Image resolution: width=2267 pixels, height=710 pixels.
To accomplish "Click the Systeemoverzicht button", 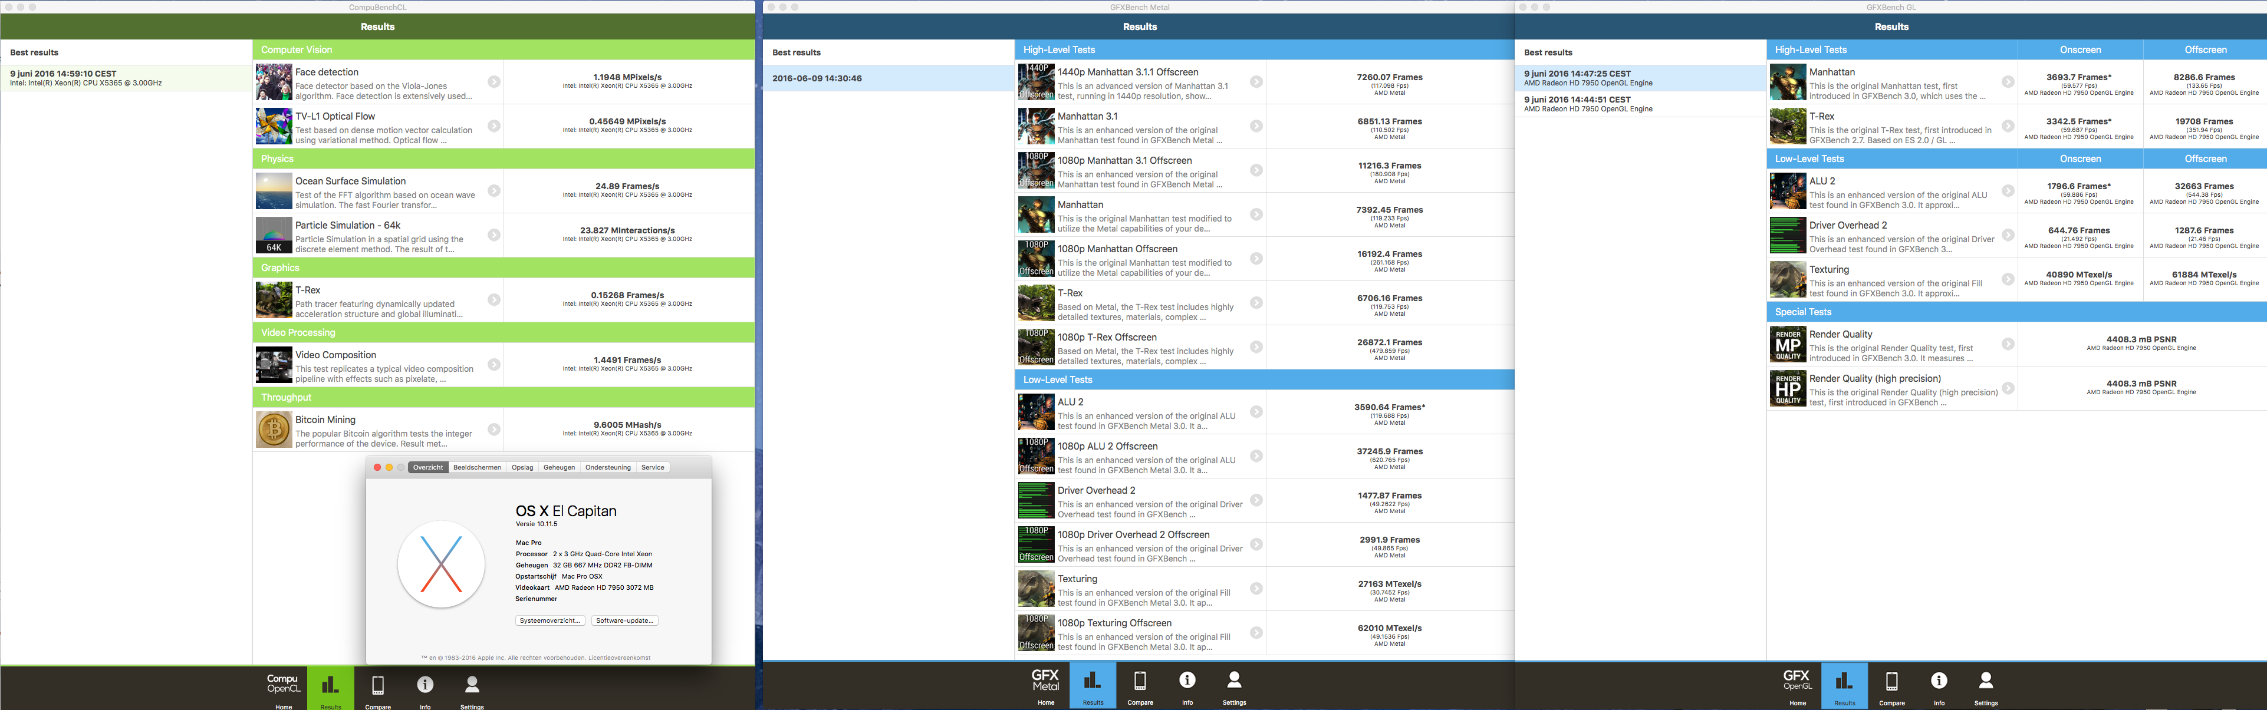I will point(549,620).
